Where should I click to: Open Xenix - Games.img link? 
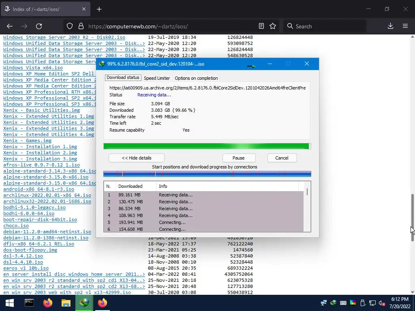click(27, 141)
